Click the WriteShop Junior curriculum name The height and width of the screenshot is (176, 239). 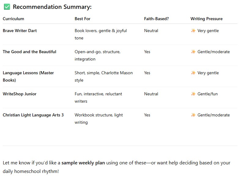pyautogui.click(x=20, y=94)
